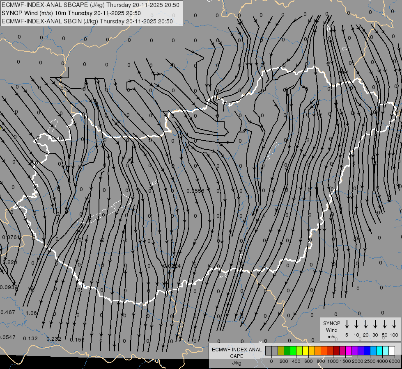Click the map value 0.232
The width and height of the screenshot is (402, 369).
click(x=54, y=339)
